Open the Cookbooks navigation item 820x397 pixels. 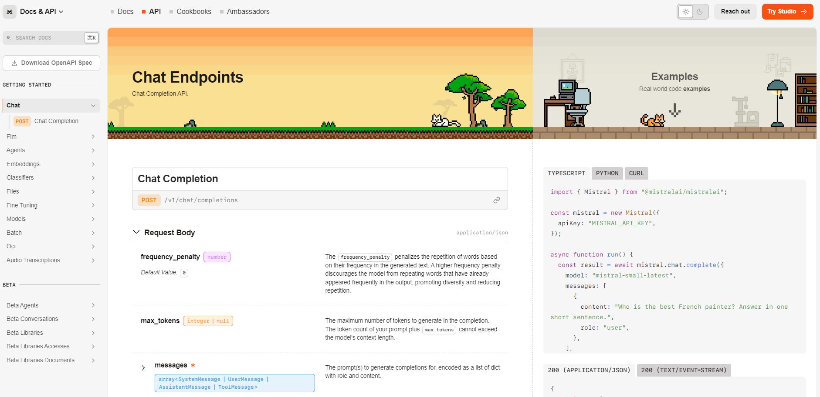193,12
